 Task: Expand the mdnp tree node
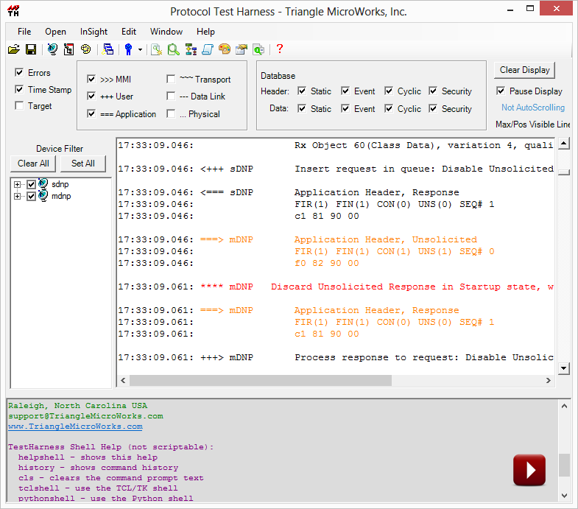(x=17, y=196)
